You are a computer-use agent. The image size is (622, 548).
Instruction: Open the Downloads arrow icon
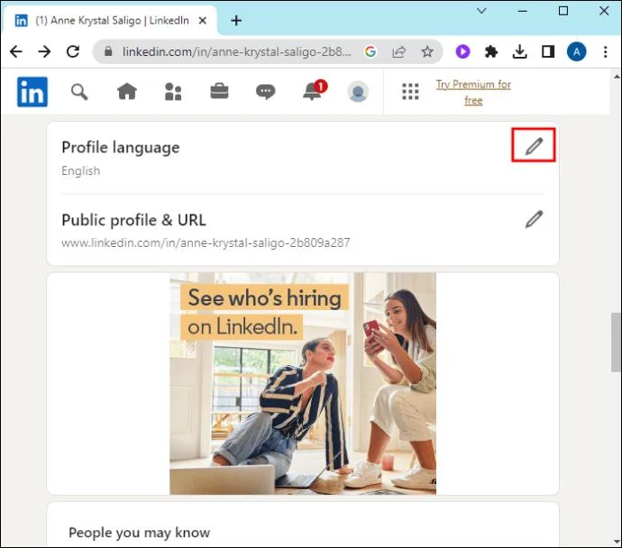[x=519, y=51]
